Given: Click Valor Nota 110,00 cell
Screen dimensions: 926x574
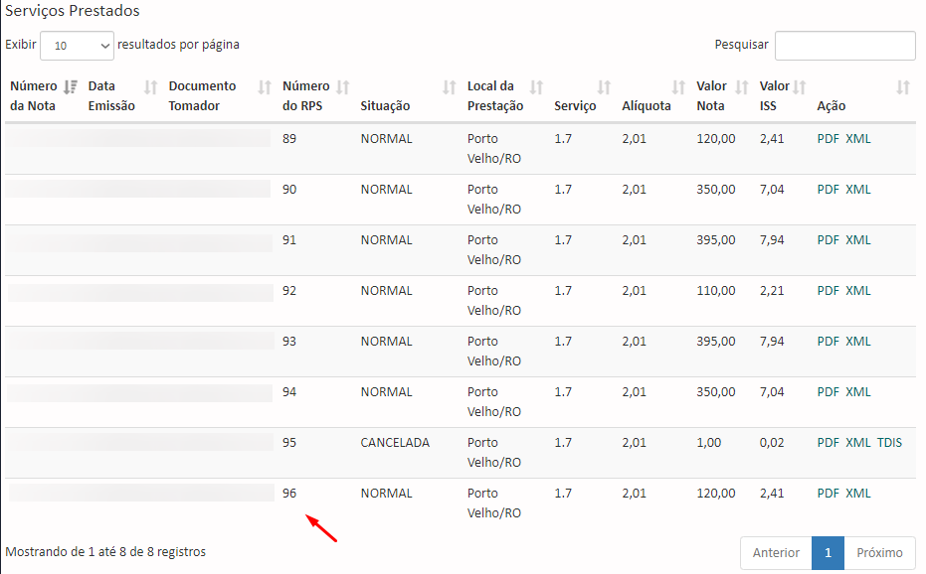Looking at the screenshot, I should pos(716,291).
